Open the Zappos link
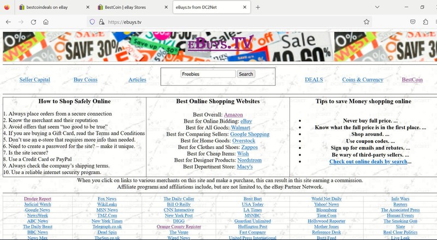This screenshot has width=437, height=240. tap(250, 147)
